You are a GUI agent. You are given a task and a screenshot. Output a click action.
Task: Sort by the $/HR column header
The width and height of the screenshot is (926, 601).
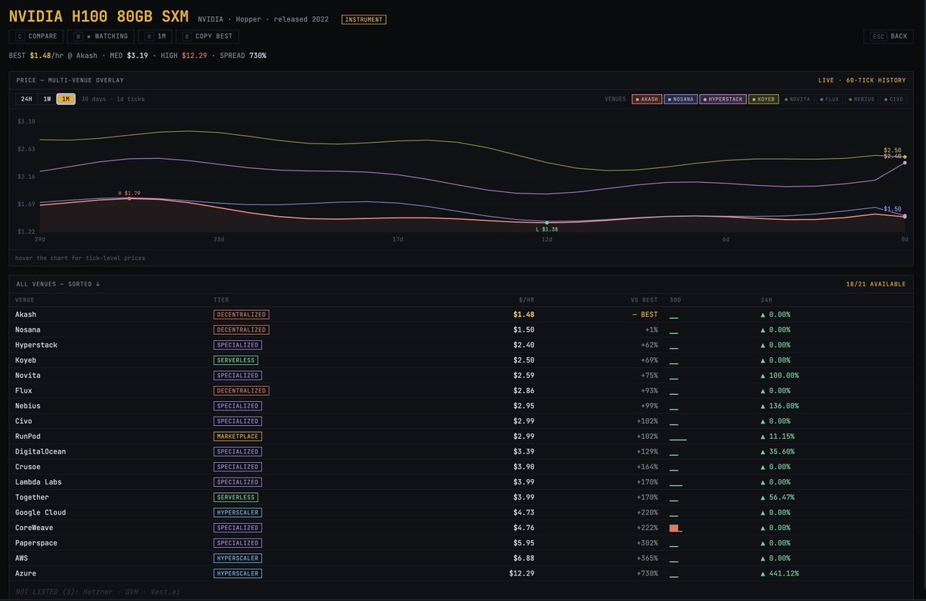click(x=526, y=299)
